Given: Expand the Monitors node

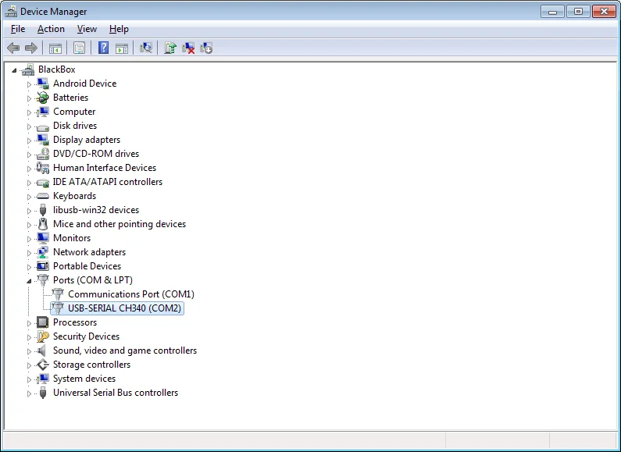Looking at the screenshot, I should tap(29, 239).
